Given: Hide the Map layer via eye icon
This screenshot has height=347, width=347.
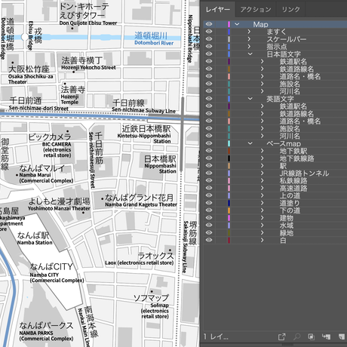Looking at the screenshot, I should click(209, 24).
